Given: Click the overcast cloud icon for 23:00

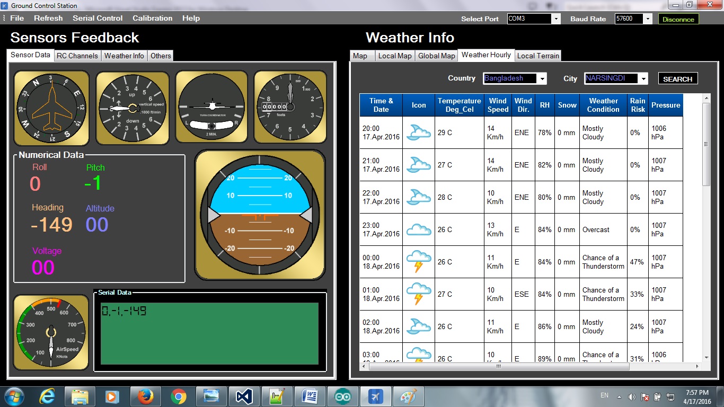Looking at the screenshot, I should (x=418, y=229).
